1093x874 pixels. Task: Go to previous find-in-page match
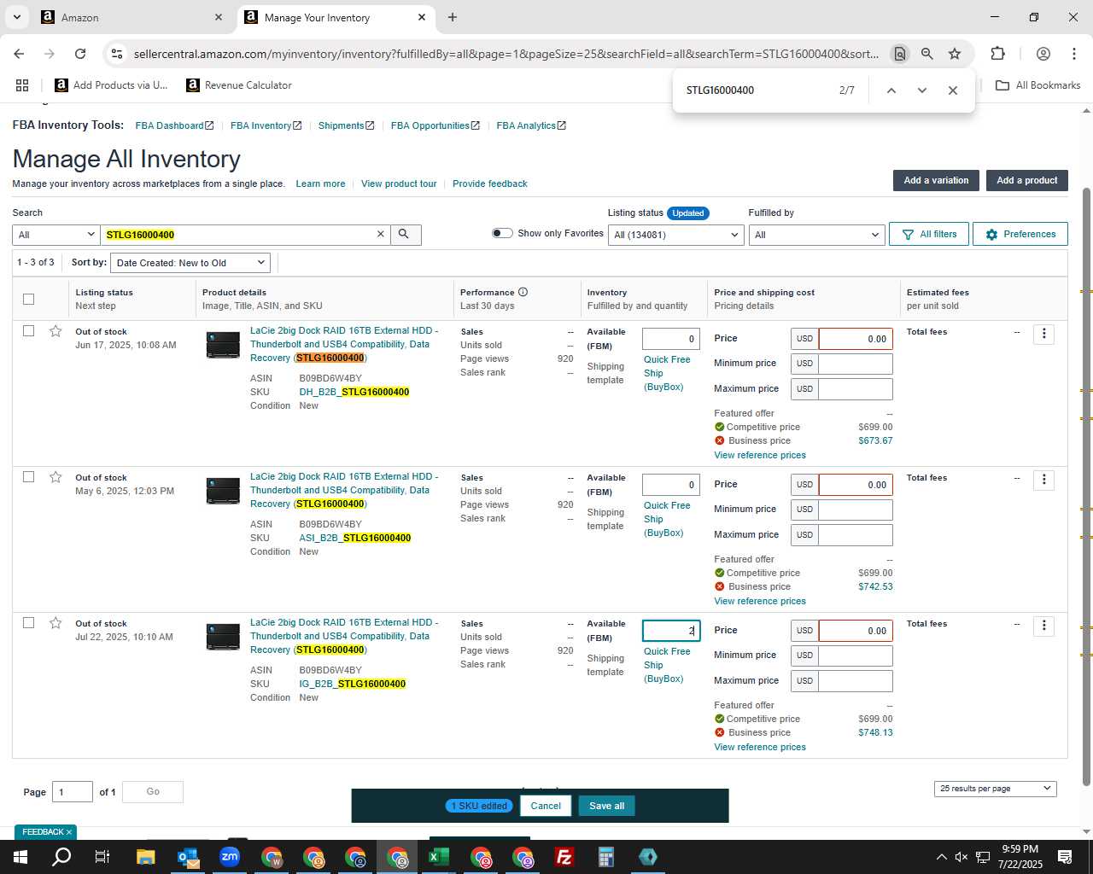pyautogui.click(x=891, y=90)
